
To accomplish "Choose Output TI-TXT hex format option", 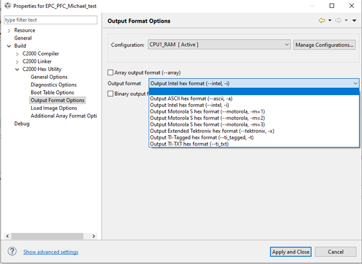I will (189, 144).
